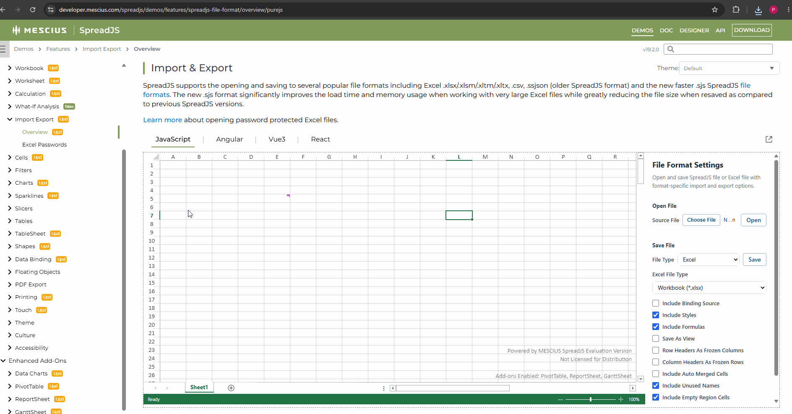
Task: Switch to the Angular tab
Action: [229, 139]
